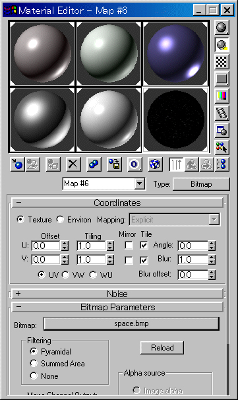The image size is (238, 400).
Task: Select None filtering option
Action: [x=34, y=376]
